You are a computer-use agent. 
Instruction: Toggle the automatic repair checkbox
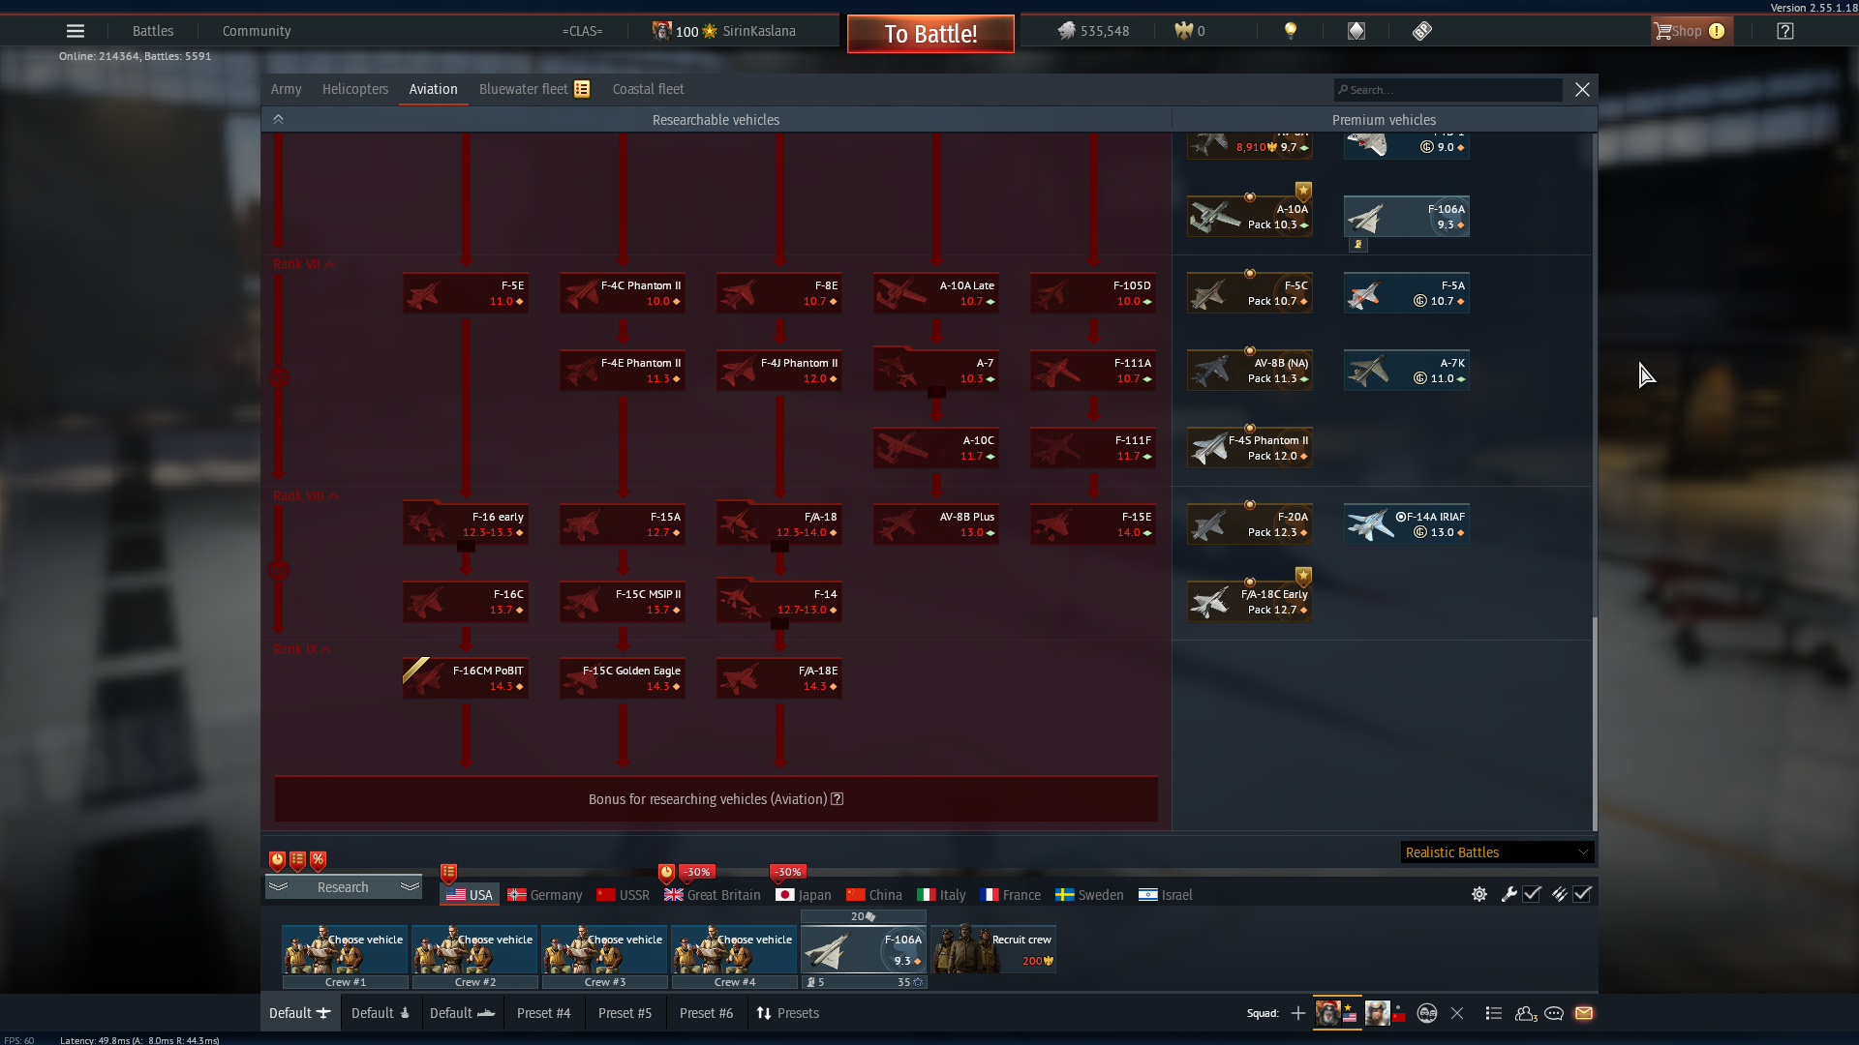pos(1532,894)
